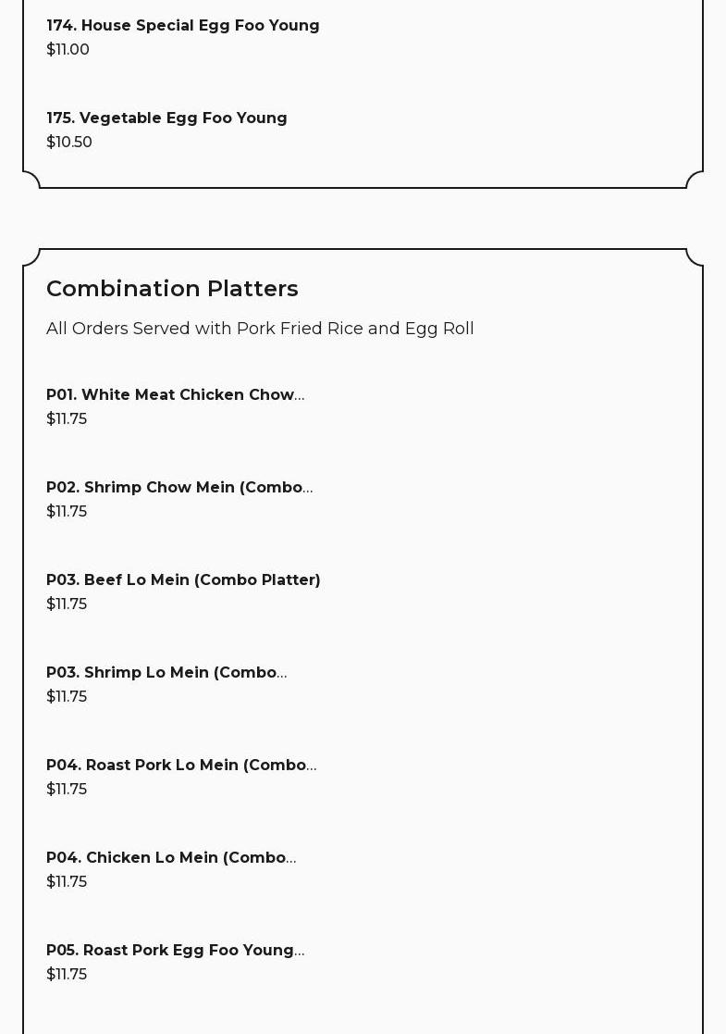
Task: Click the price under Roast Pork Egg Foo Young
Action: coord(67,975)
